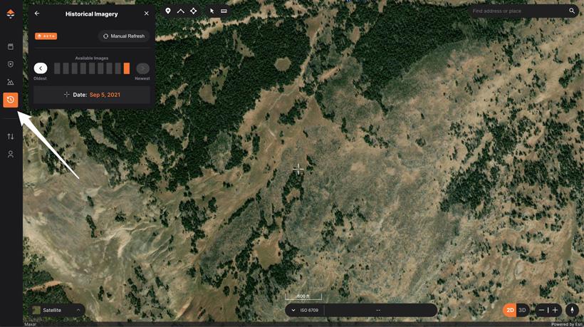Image resolution: width=584 pixels, height=327 pixels.
Task: Go back using Historical Imagery arrow
Action: click(37, 14)
